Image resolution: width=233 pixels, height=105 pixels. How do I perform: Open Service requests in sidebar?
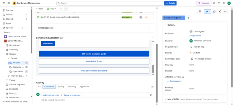pyautogui.click(x=17, y=84)
